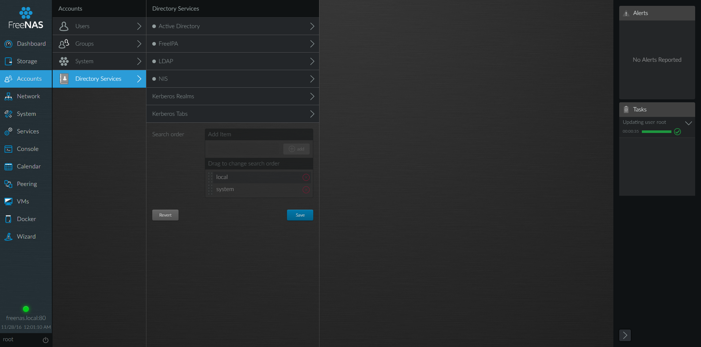Remove 'local' from the search order list
Viewport: 701px width, 347px height.
(306, 177)
